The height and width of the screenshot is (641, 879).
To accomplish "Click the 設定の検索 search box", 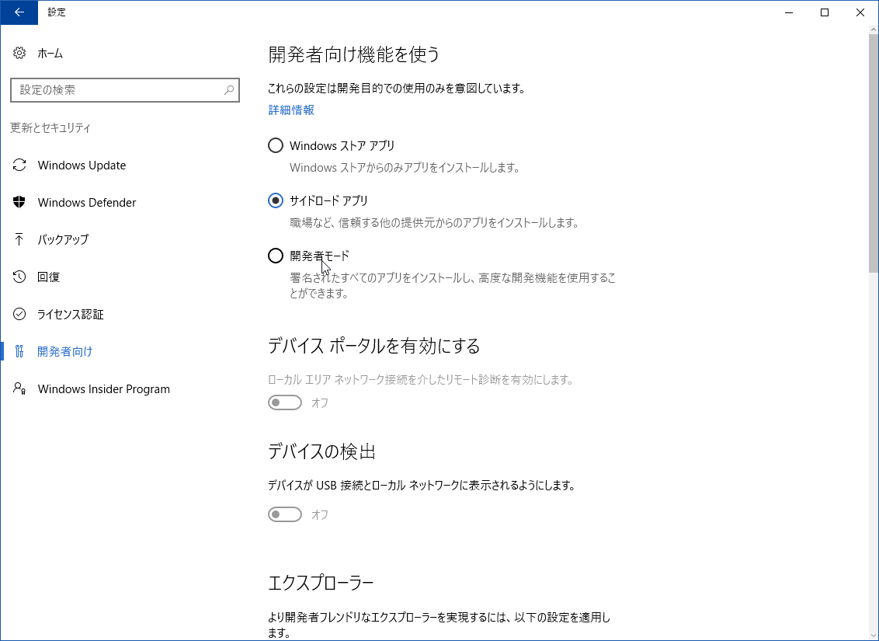I will 125,89.
